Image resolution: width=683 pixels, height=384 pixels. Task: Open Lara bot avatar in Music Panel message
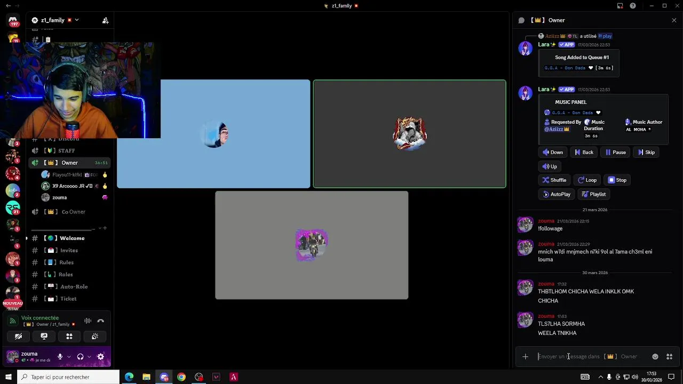[x=526, y=93]
